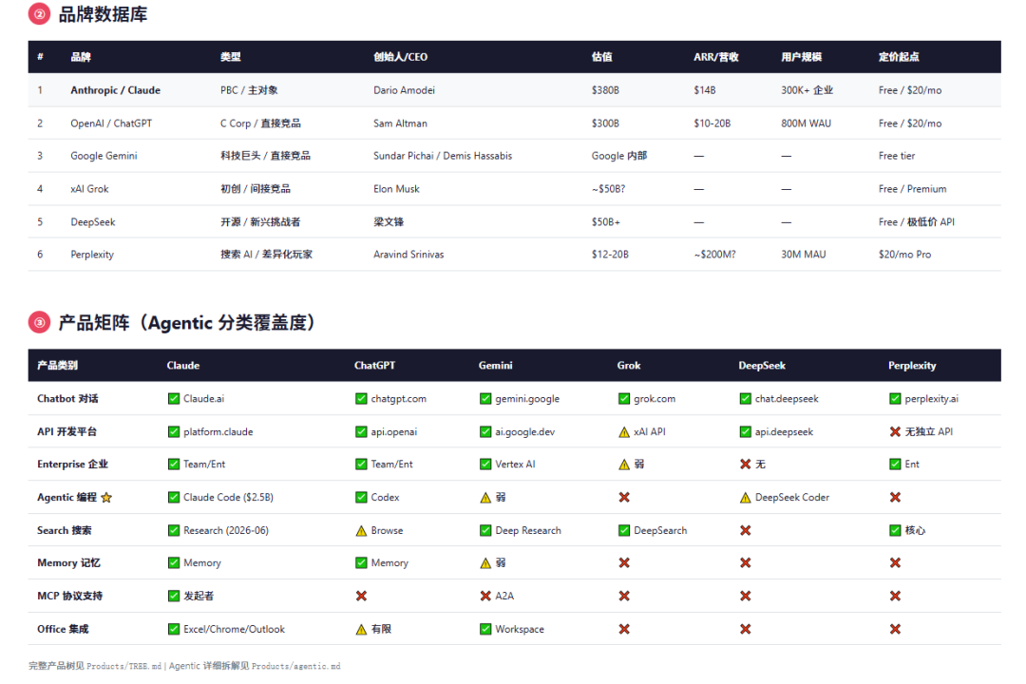1026x684 pixels.
Task: Click the 定价起点 column header
Action: [x=899, y=57]
